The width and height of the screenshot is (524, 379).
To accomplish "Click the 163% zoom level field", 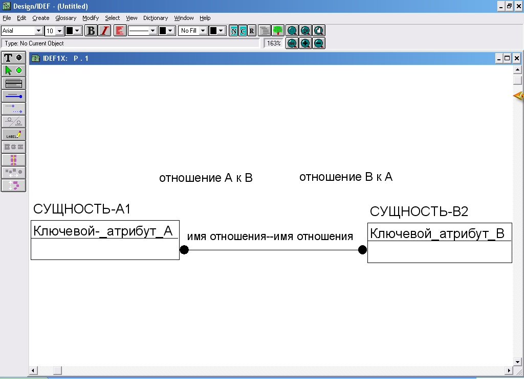I will coord(274,43).
